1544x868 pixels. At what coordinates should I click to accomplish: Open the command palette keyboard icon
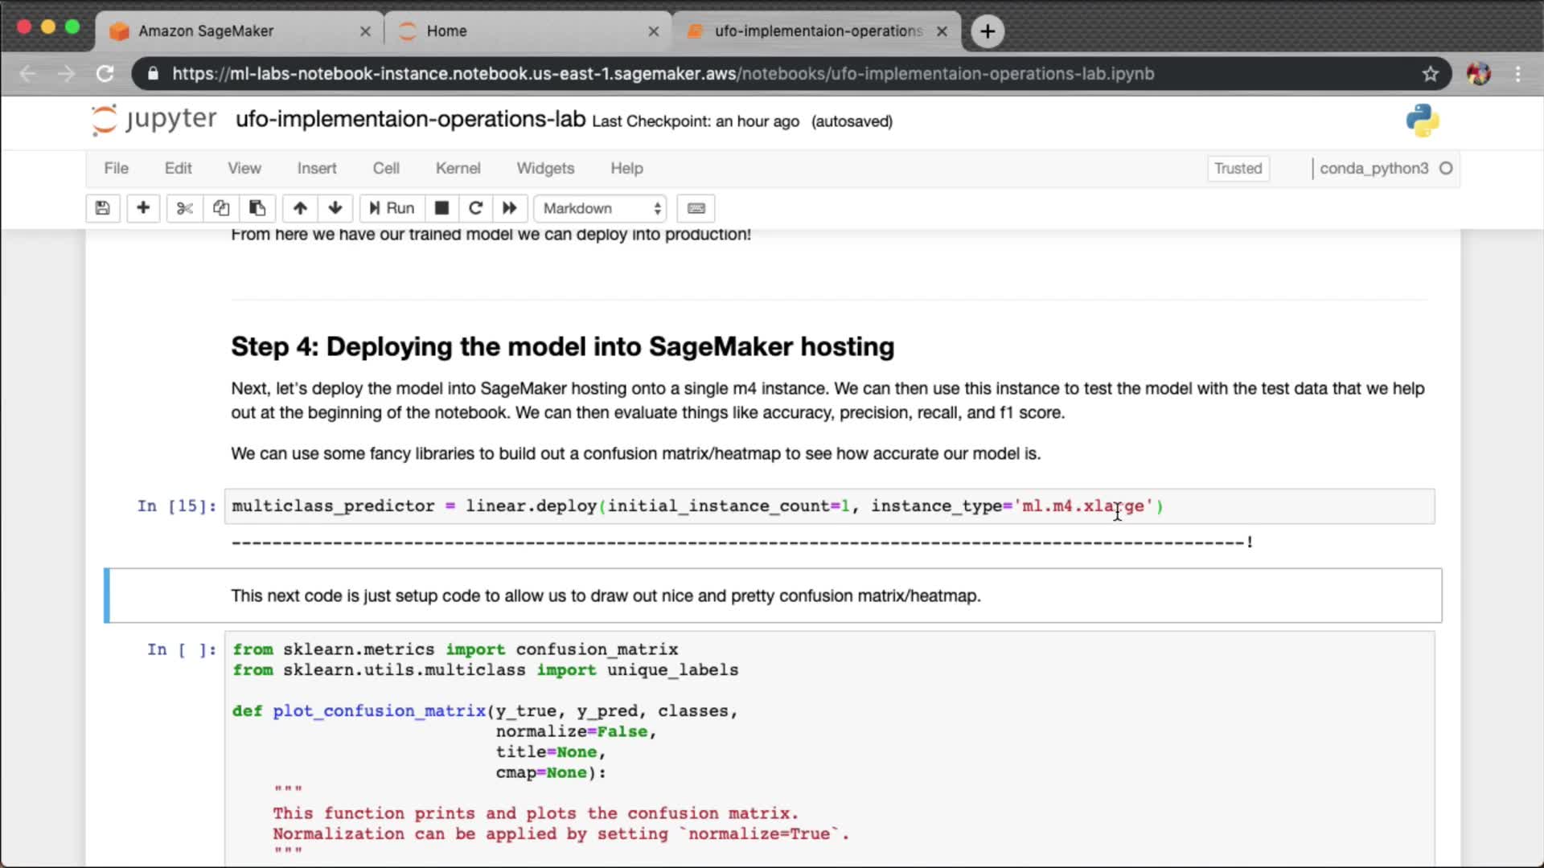click(696, 208)
